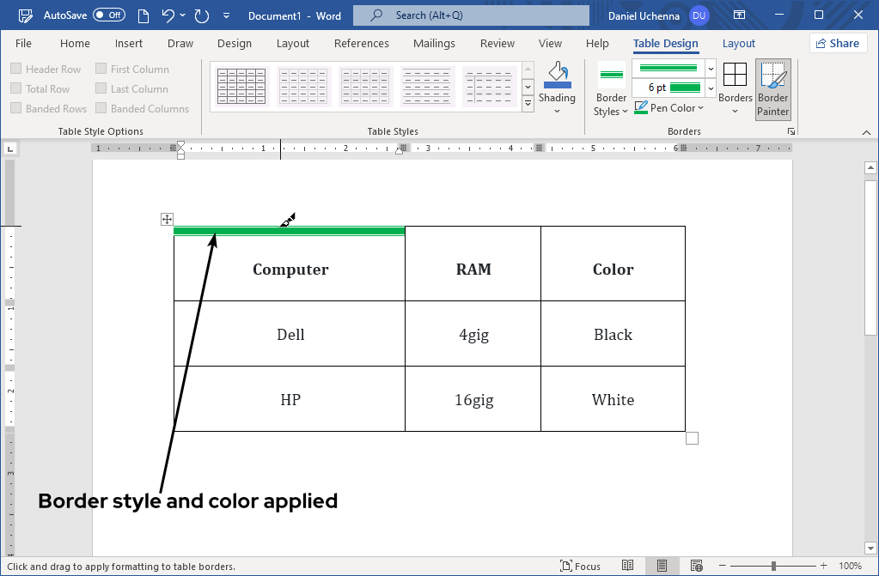Switch to Print Layout view icon
The width and height of the screenshot is (879, 576).
[x=662, y=566]
